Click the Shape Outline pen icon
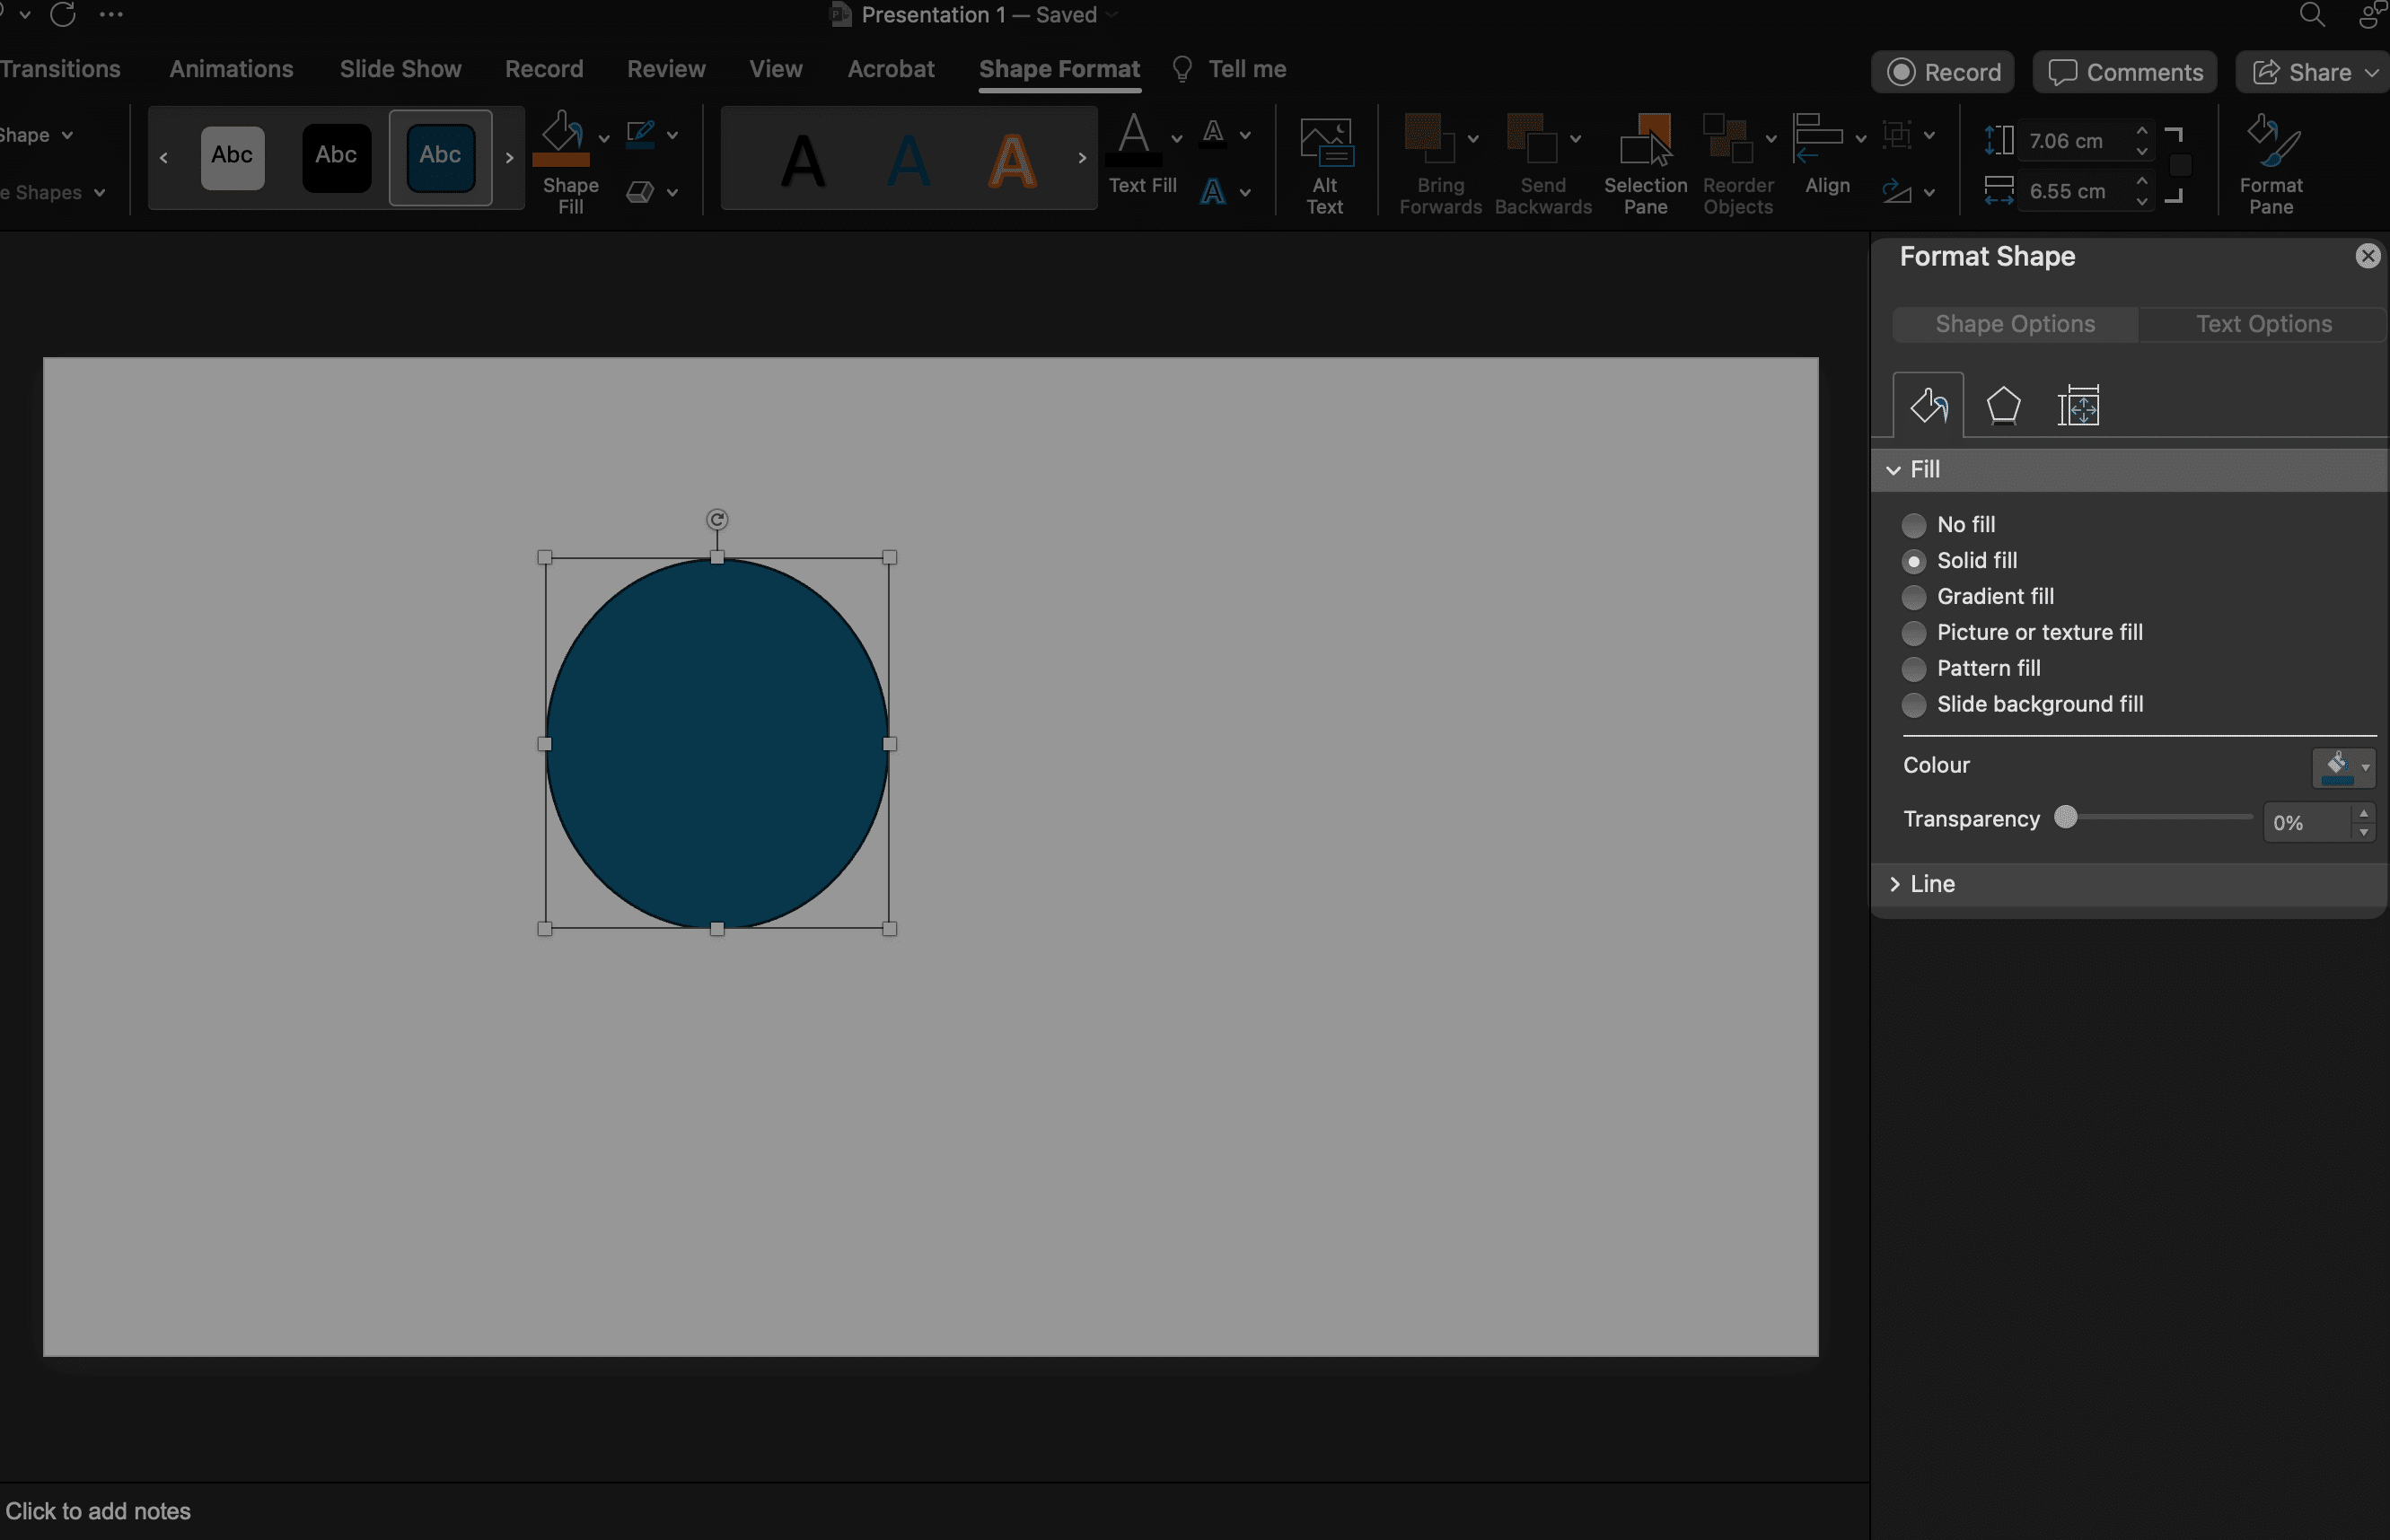 click(640, 134)
